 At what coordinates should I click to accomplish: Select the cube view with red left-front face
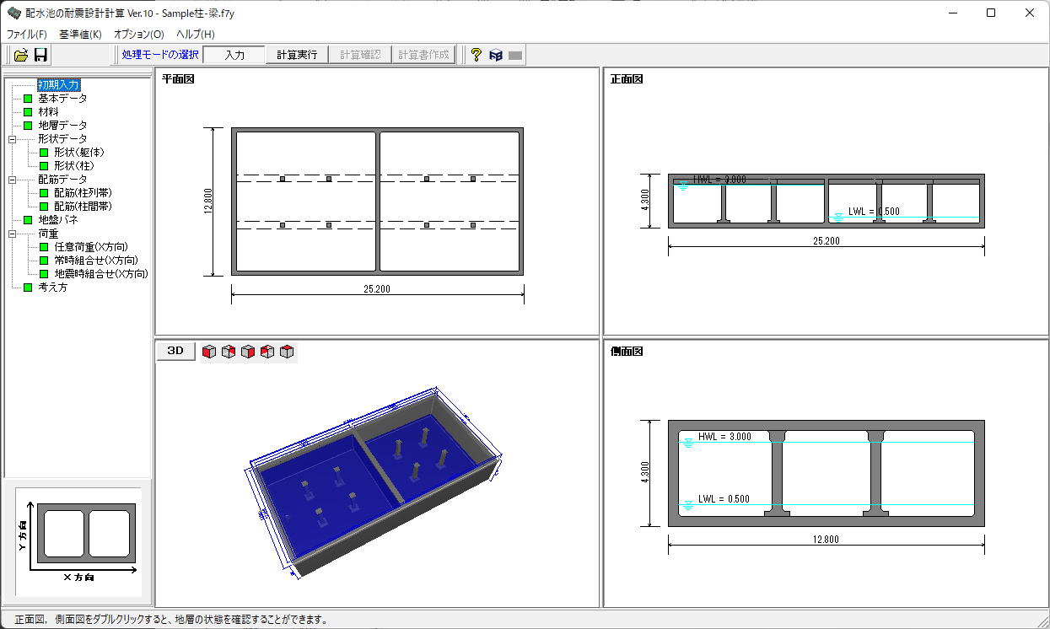209,352
